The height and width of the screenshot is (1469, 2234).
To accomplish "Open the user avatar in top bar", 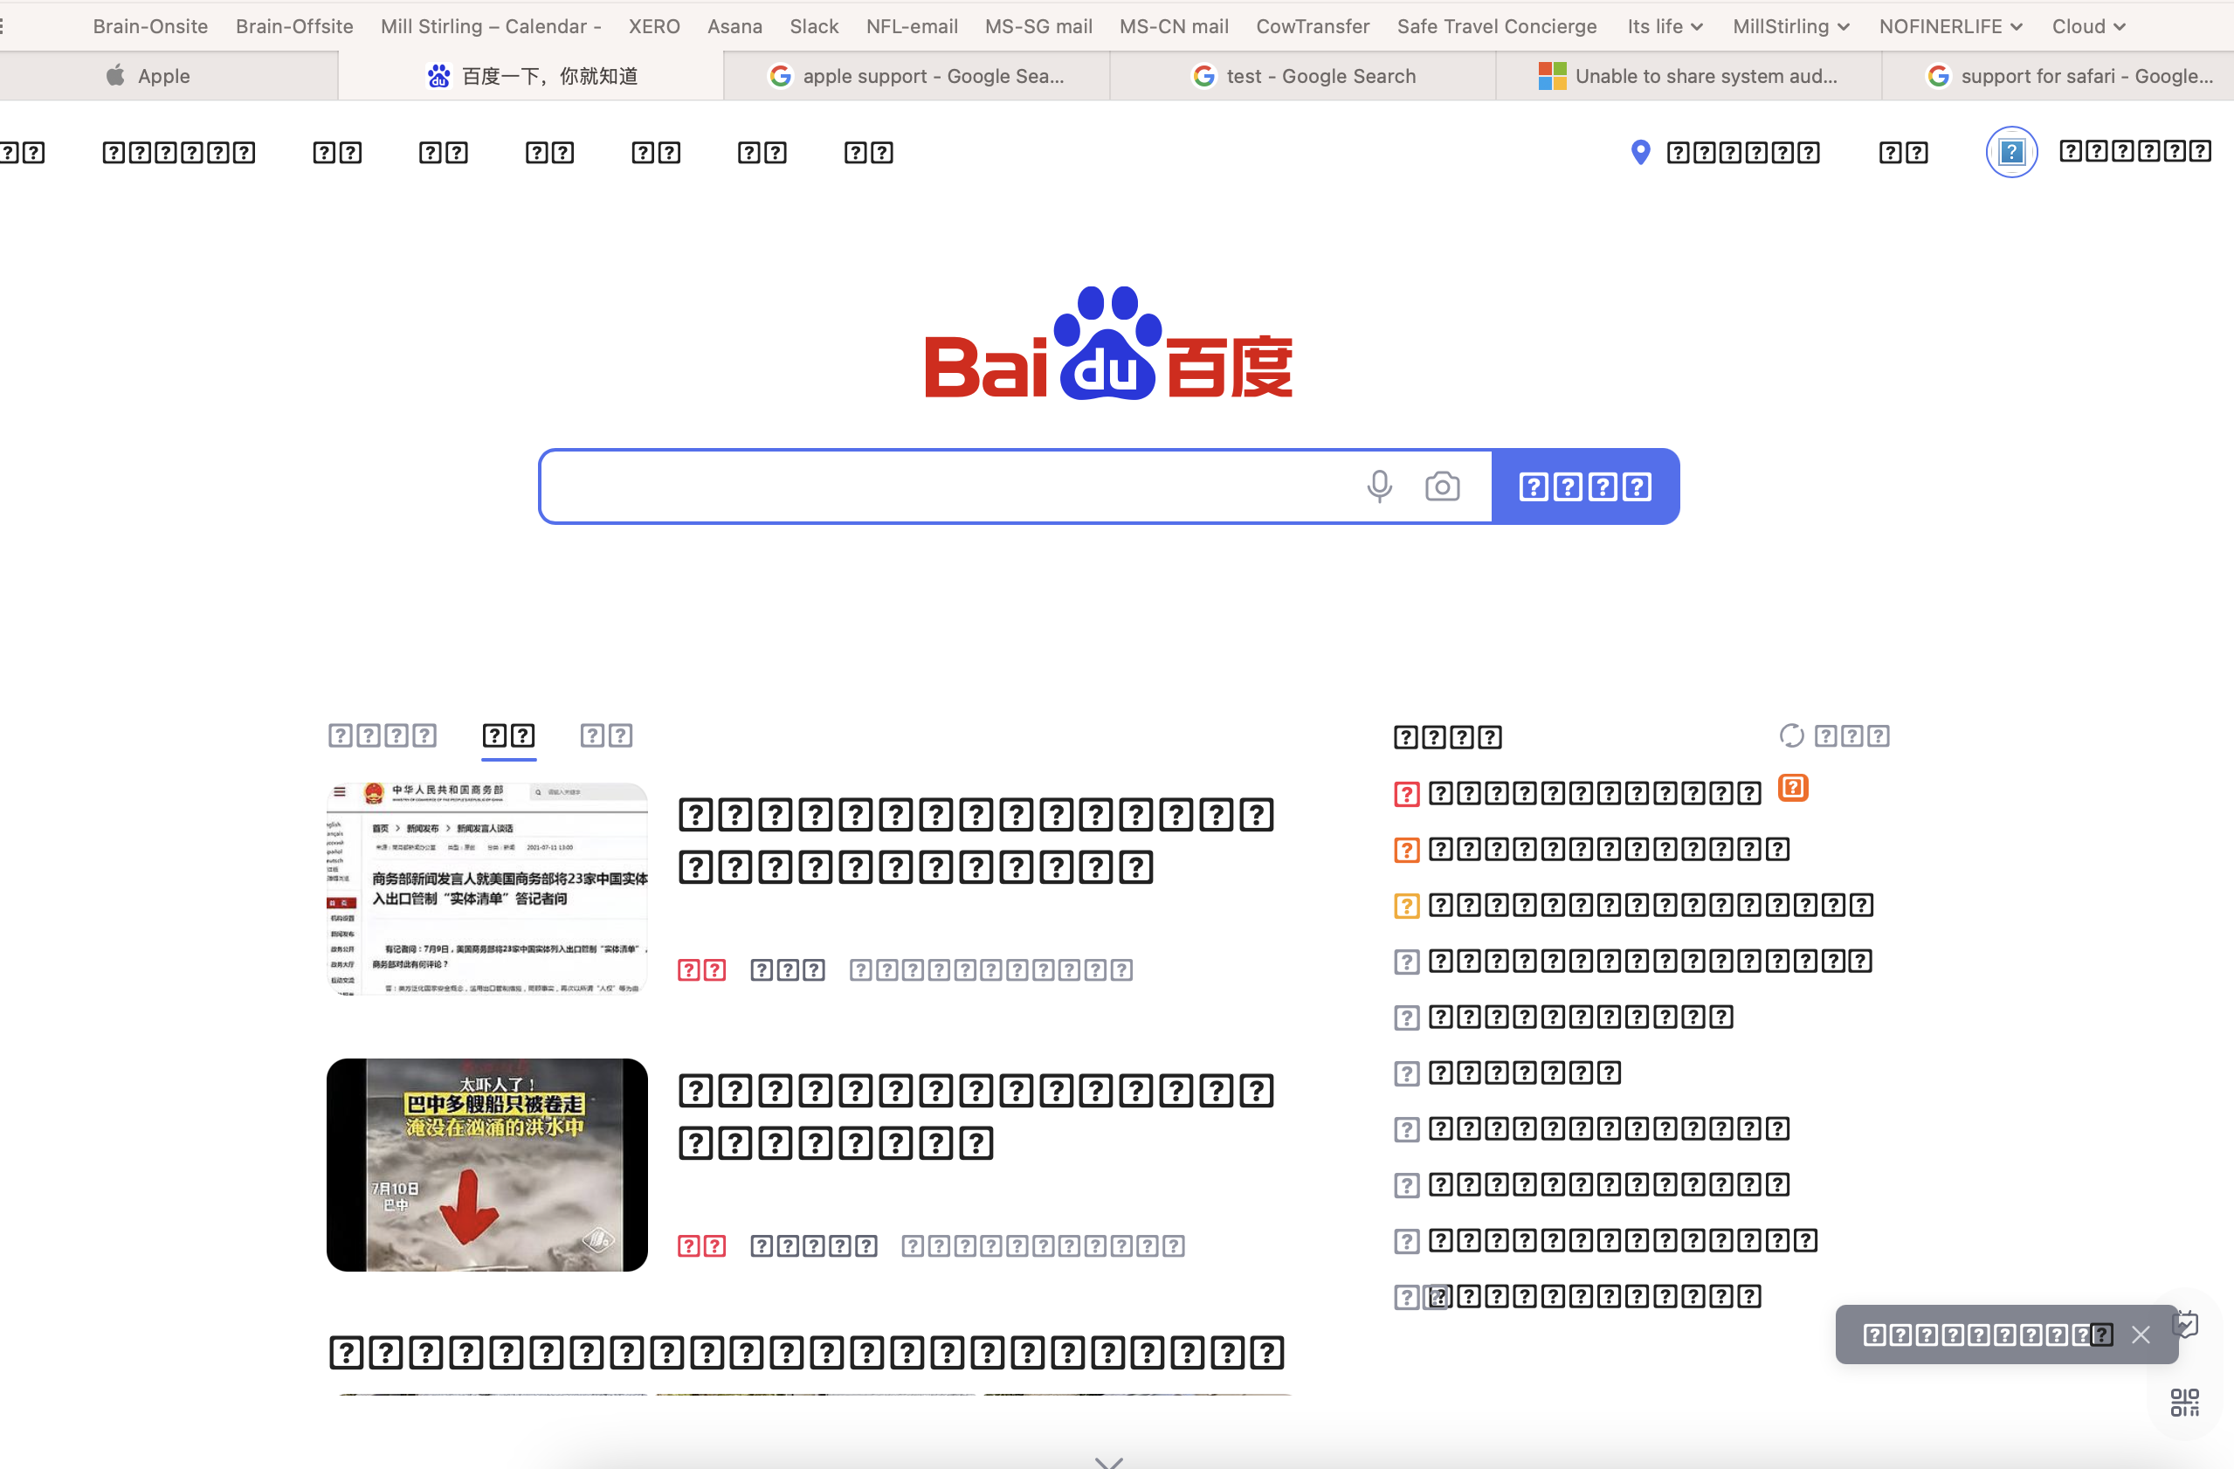I will (2010, 152).
